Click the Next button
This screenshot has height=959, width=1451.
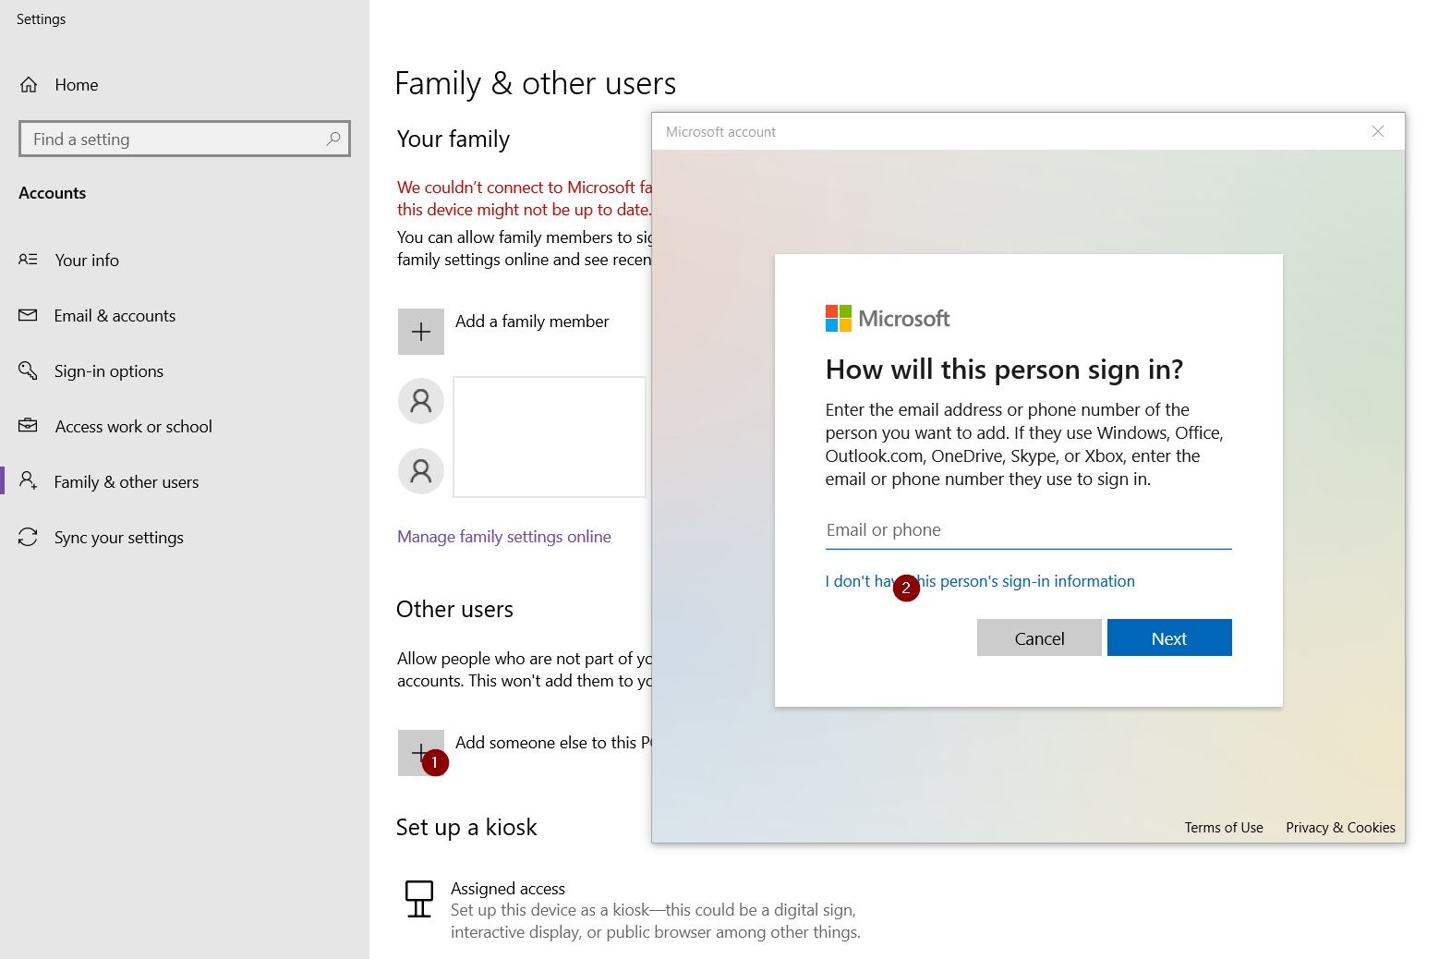(x=1169, y=637)
